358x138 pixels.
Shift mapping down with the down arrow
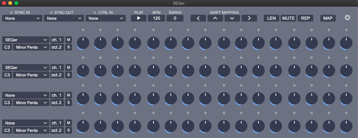click(232, 18)
